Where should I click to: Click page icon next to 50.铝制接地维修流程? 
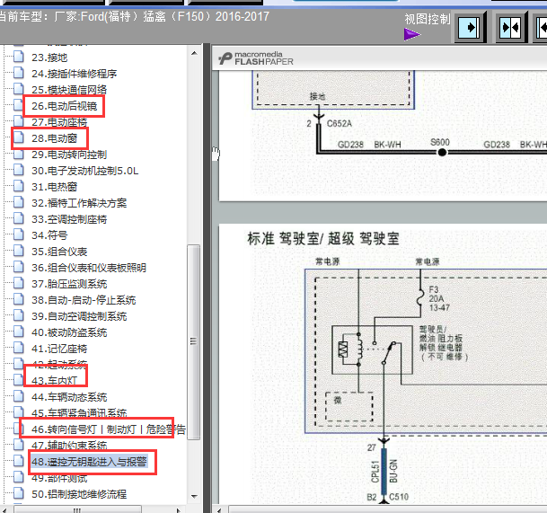[x=19, y=492]
